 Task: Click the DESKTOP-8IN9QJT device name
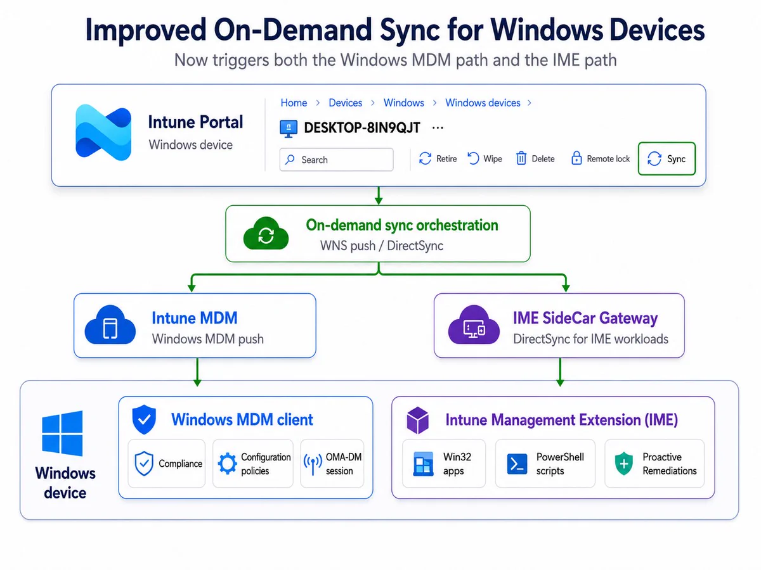point(362,128)
